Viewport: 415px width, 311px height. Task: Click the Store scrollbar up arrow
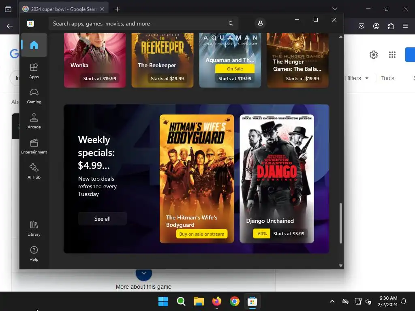340,37
